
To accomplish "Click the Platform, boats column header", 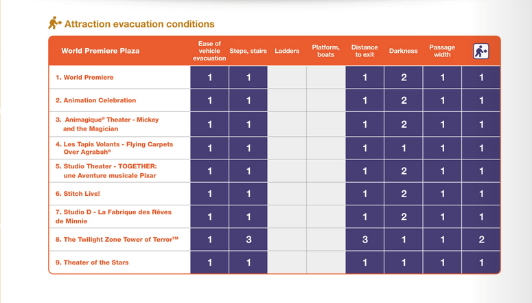I will [325, 51].
